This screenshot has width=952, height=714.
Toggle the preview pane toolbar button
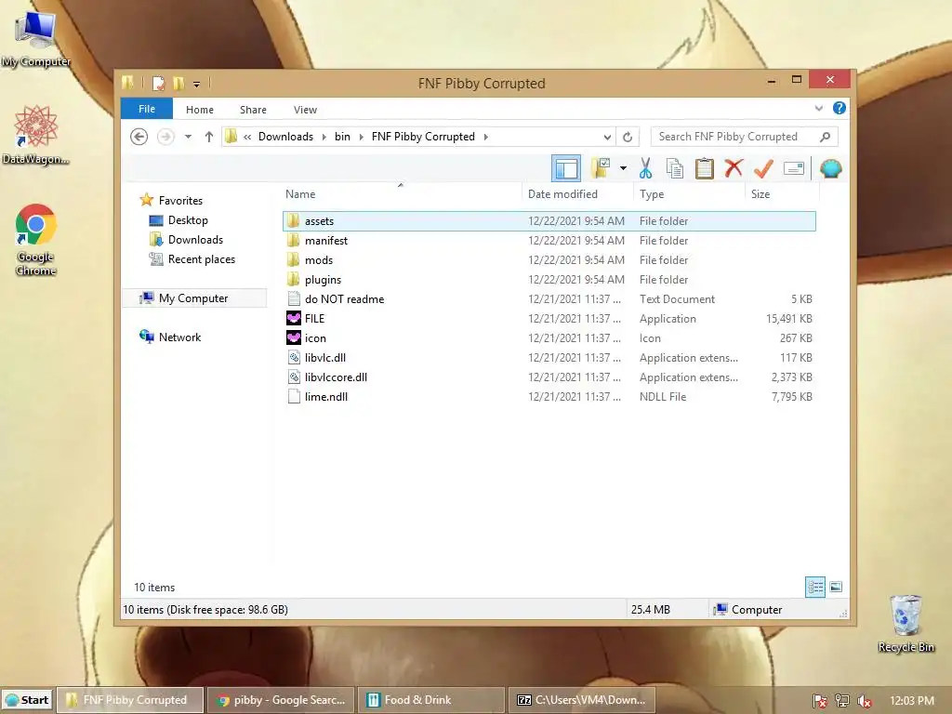click(x=566, y=168)
